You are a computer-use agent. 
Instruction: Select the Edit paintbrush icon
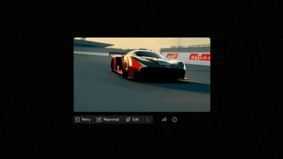[x=128, y=120]
